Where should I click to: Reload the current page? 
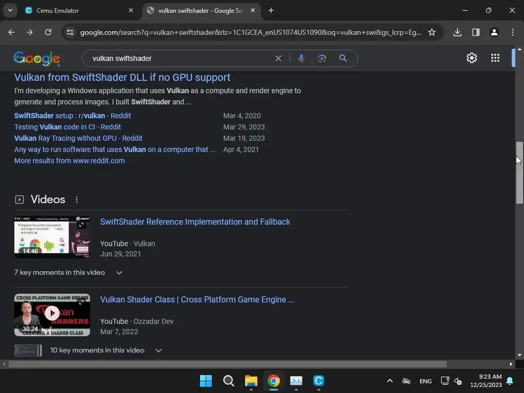point(48,32)
